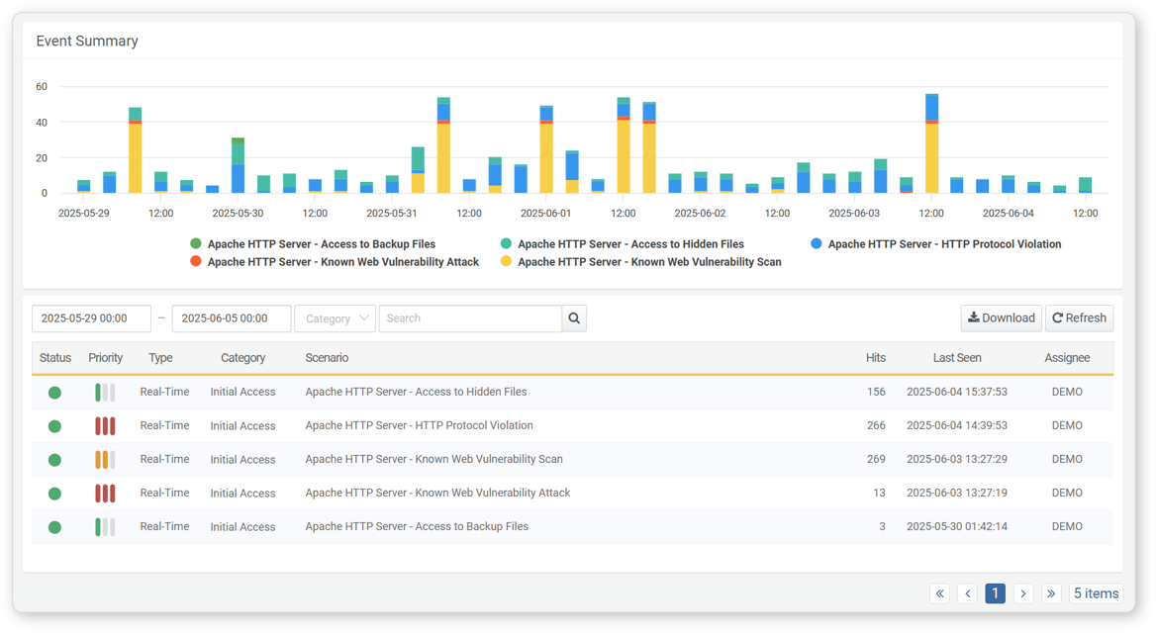Screen dimensions: 1156x633
Task: Click priority bars of Known Web Vulnerability Attack row
Action: click(105, 493)
